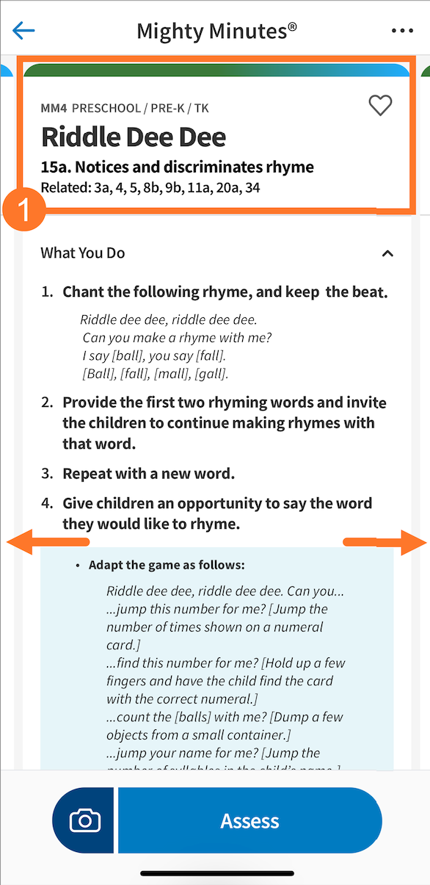
Task: Navigate back using the blue arrow
Action: (23, 30)
